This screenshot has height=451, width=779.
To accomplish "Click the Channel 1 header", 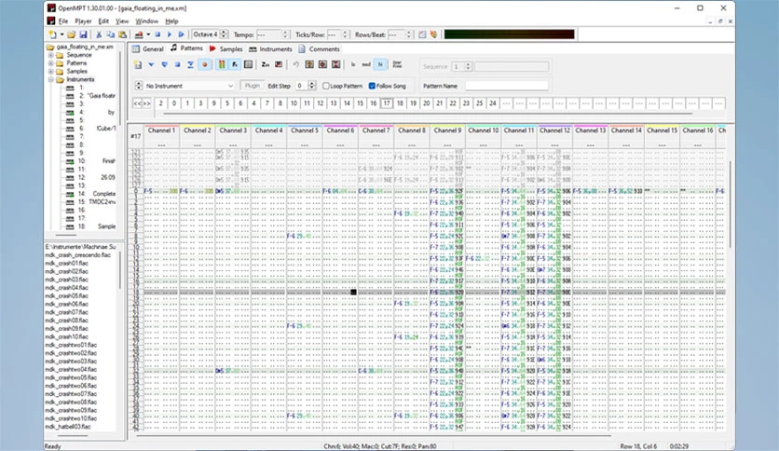I will pyautogui.click(x=161, y=130).
